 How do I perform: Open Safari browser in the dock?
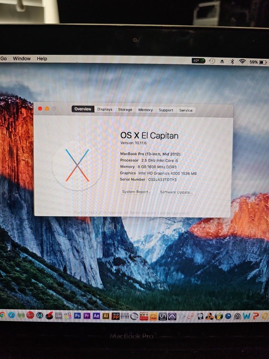pyautogui.click(x=12, y=315)
